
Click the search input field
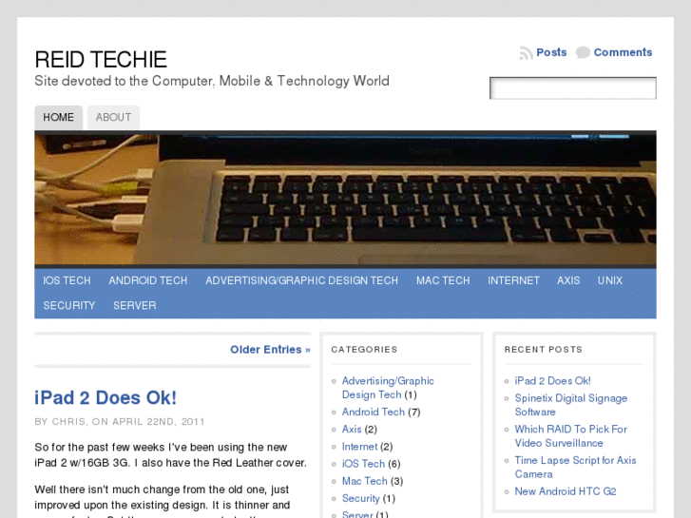(573, 88)
